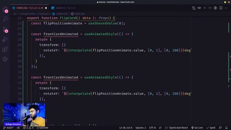Click the FlipCard symbol in breadcrumbs
The height and width of the screenshot is (130, 231).
click(x=78, y=14)
